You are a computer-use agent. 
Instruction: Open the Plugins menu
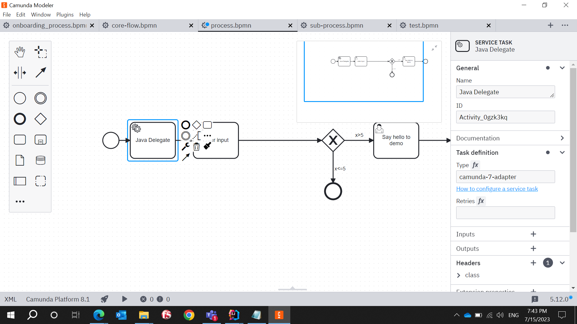coord(65,14)
